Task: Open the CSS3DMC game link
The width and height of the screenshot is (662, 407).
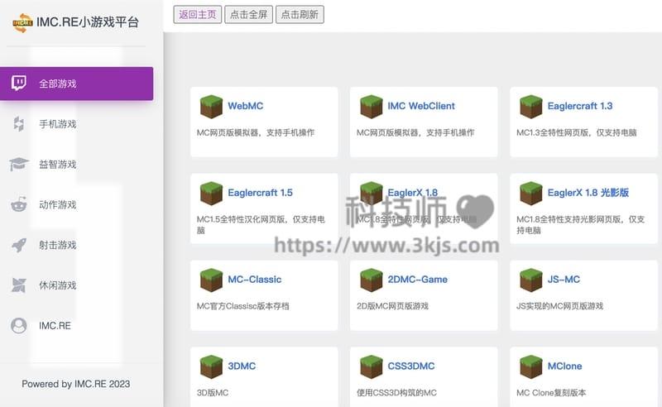Action: point(411,366)
